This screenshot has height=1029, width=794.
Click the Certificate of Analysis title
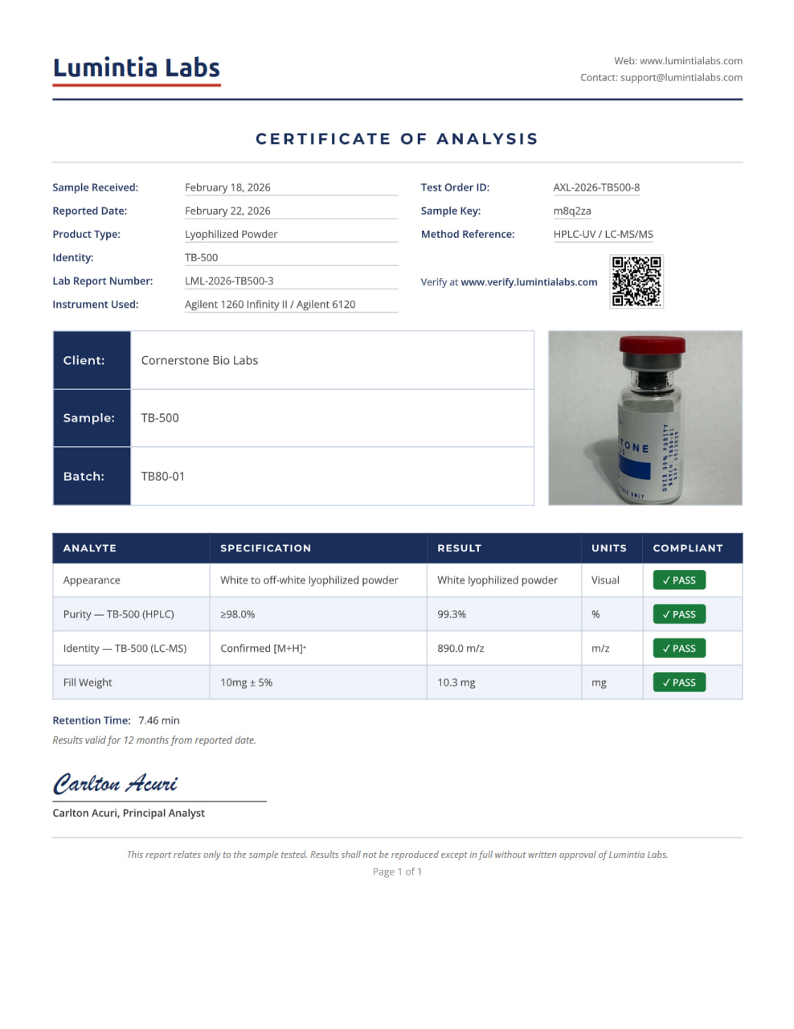pos(397,139)
